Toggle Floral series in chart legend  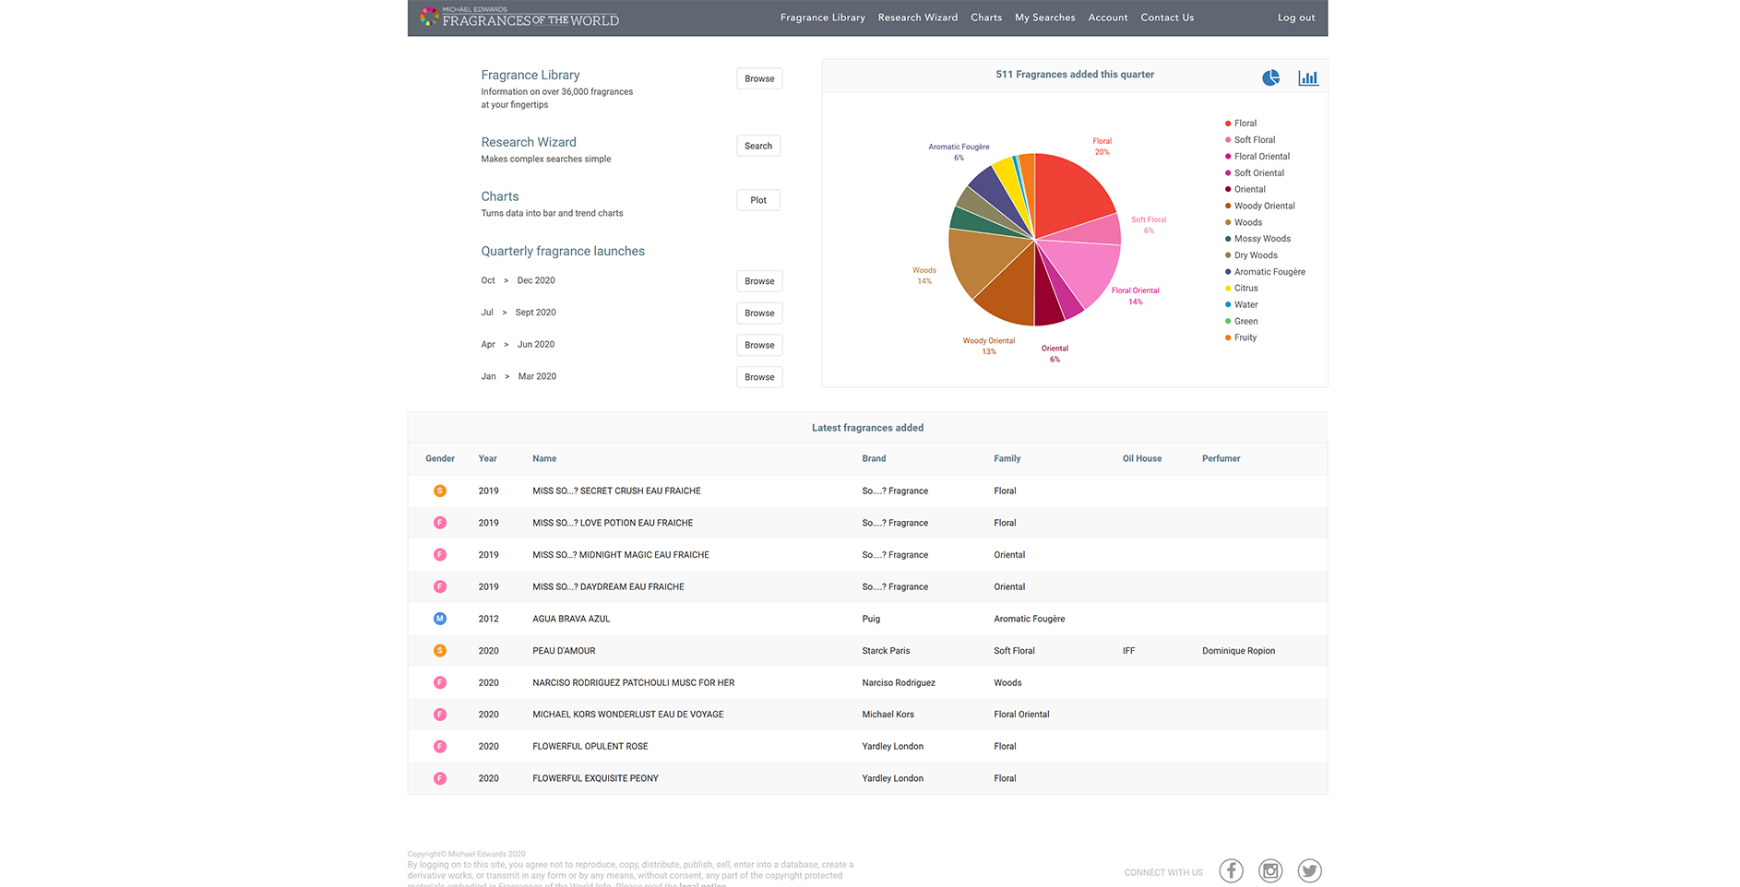(x=1245, y=124)
